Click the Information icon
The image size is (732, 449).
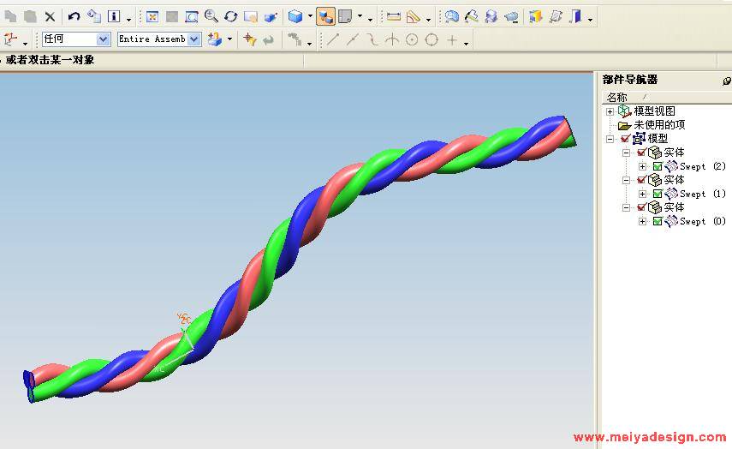(113, 16)
